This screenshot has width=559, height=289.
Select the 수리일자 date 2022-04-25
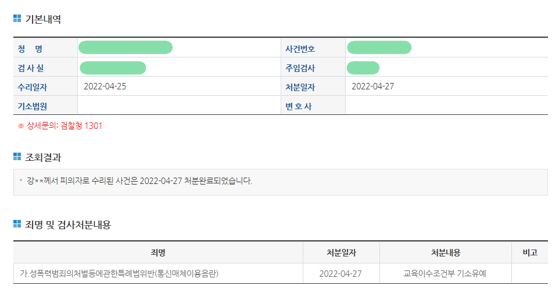[x=105, y=86]
